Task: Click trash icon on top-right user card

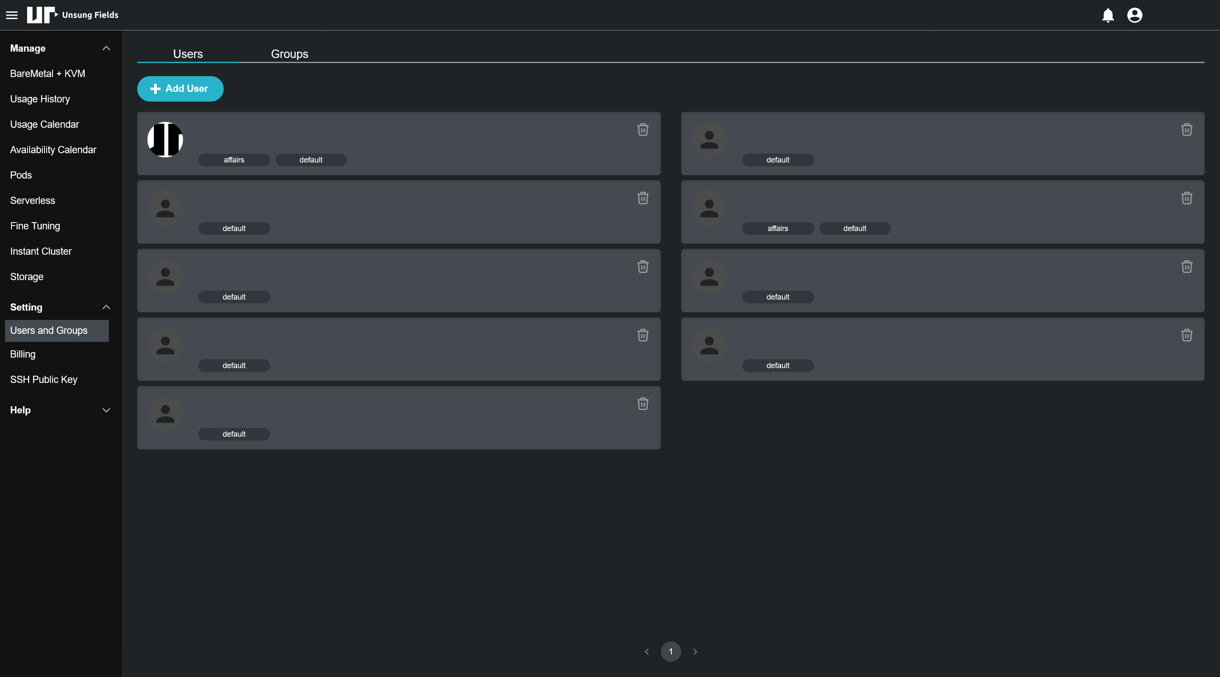Action: (x=1187, y=129)
